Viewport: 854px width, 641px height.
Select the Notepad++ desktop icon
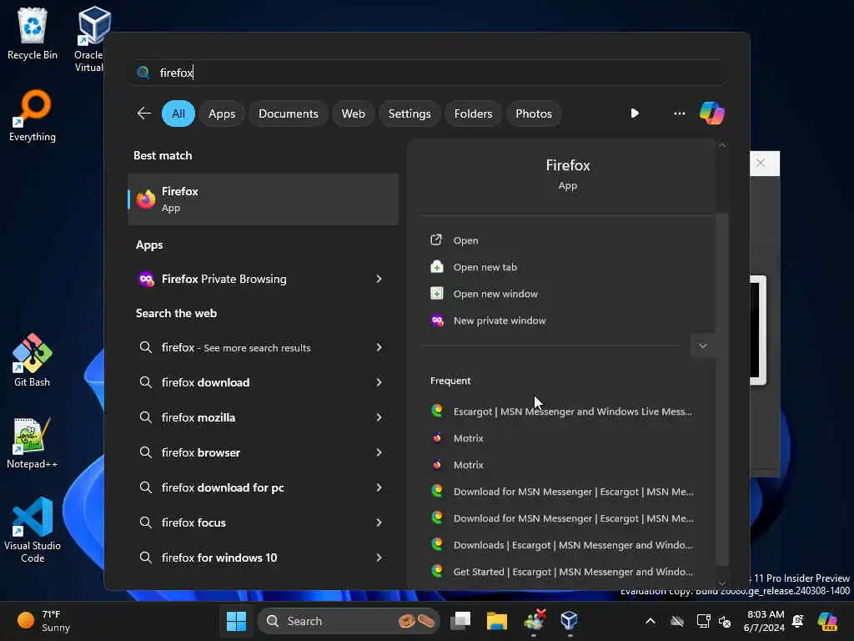point(33,442)
